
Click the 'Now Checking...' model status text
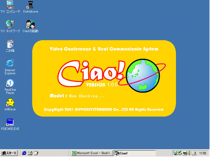pyautogui.click(x=87, y=96)
